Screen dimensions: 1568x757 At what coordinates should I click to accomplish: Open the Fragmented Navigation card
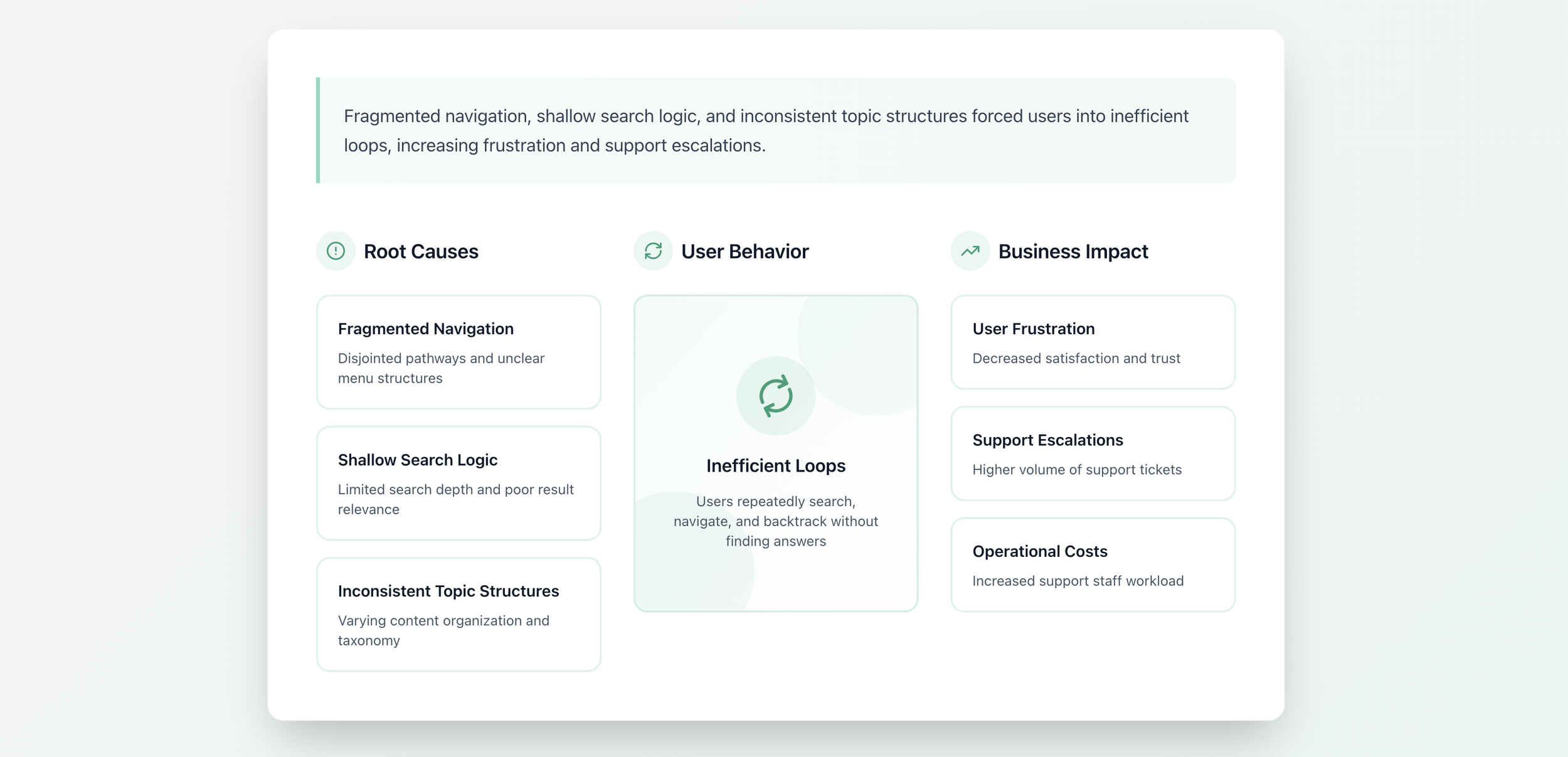pyautogui.click(x=458, y=352)
